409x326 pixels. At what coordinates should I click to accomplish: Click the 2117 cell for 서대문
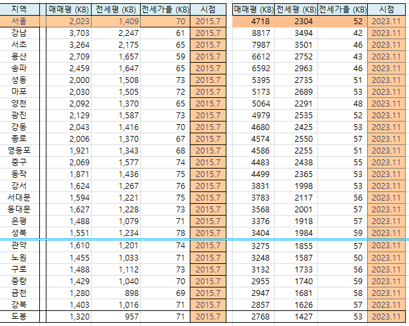tap(296, 198)
